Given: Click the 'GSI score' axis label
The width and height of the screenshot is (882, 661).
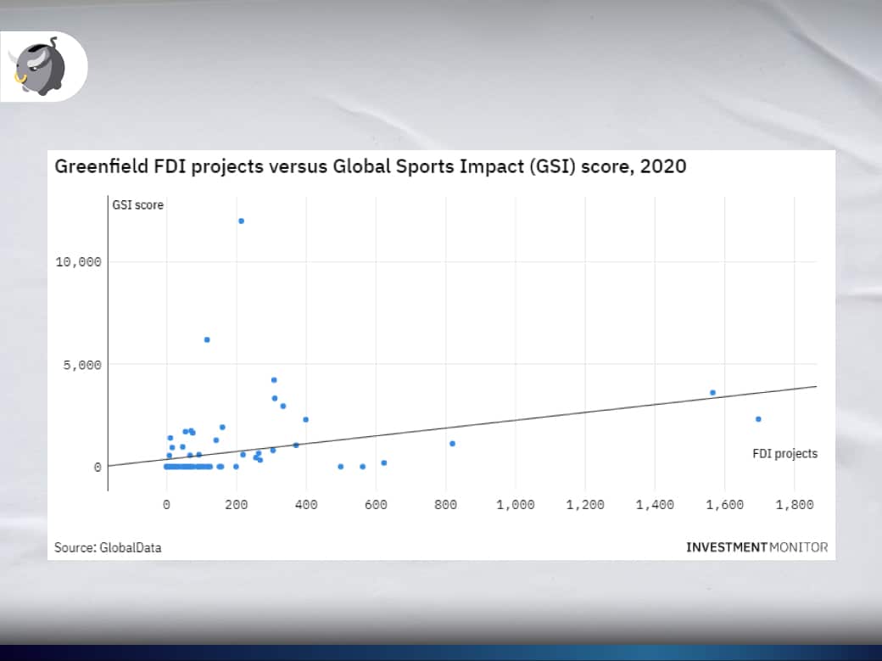Looking at the screenshot, I should coord(137,204).
